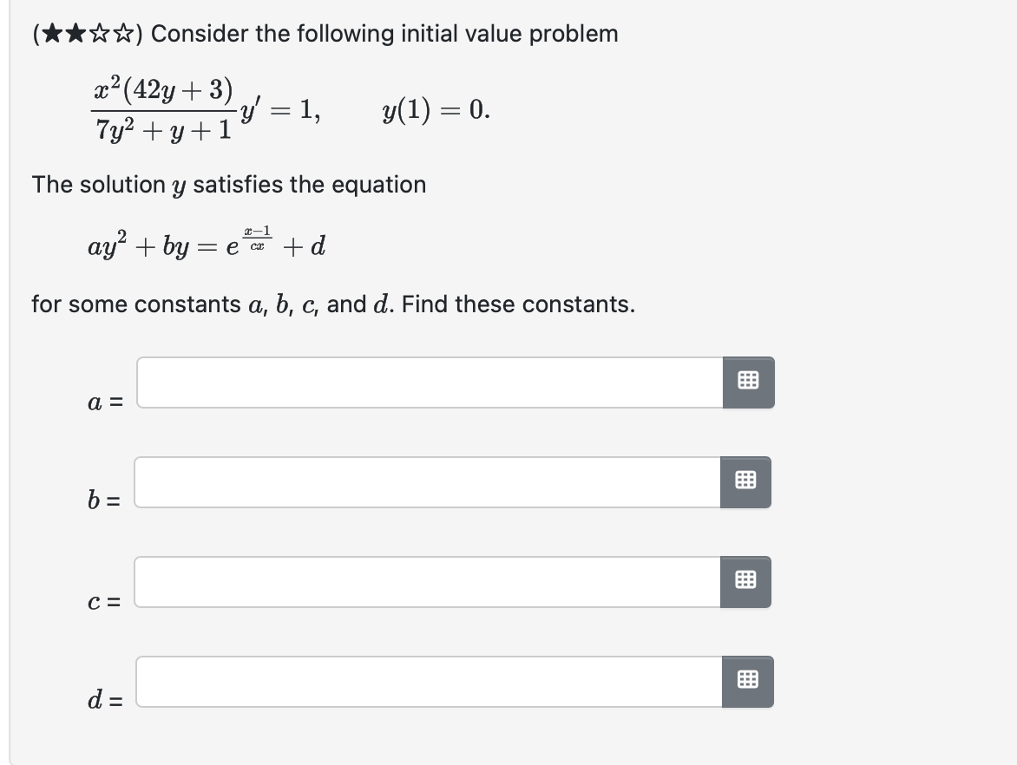The width and height of the screenshot is (1017, 765).
Task: Select the keypad icon beside the second answer field
Action: tap(748, 482)
